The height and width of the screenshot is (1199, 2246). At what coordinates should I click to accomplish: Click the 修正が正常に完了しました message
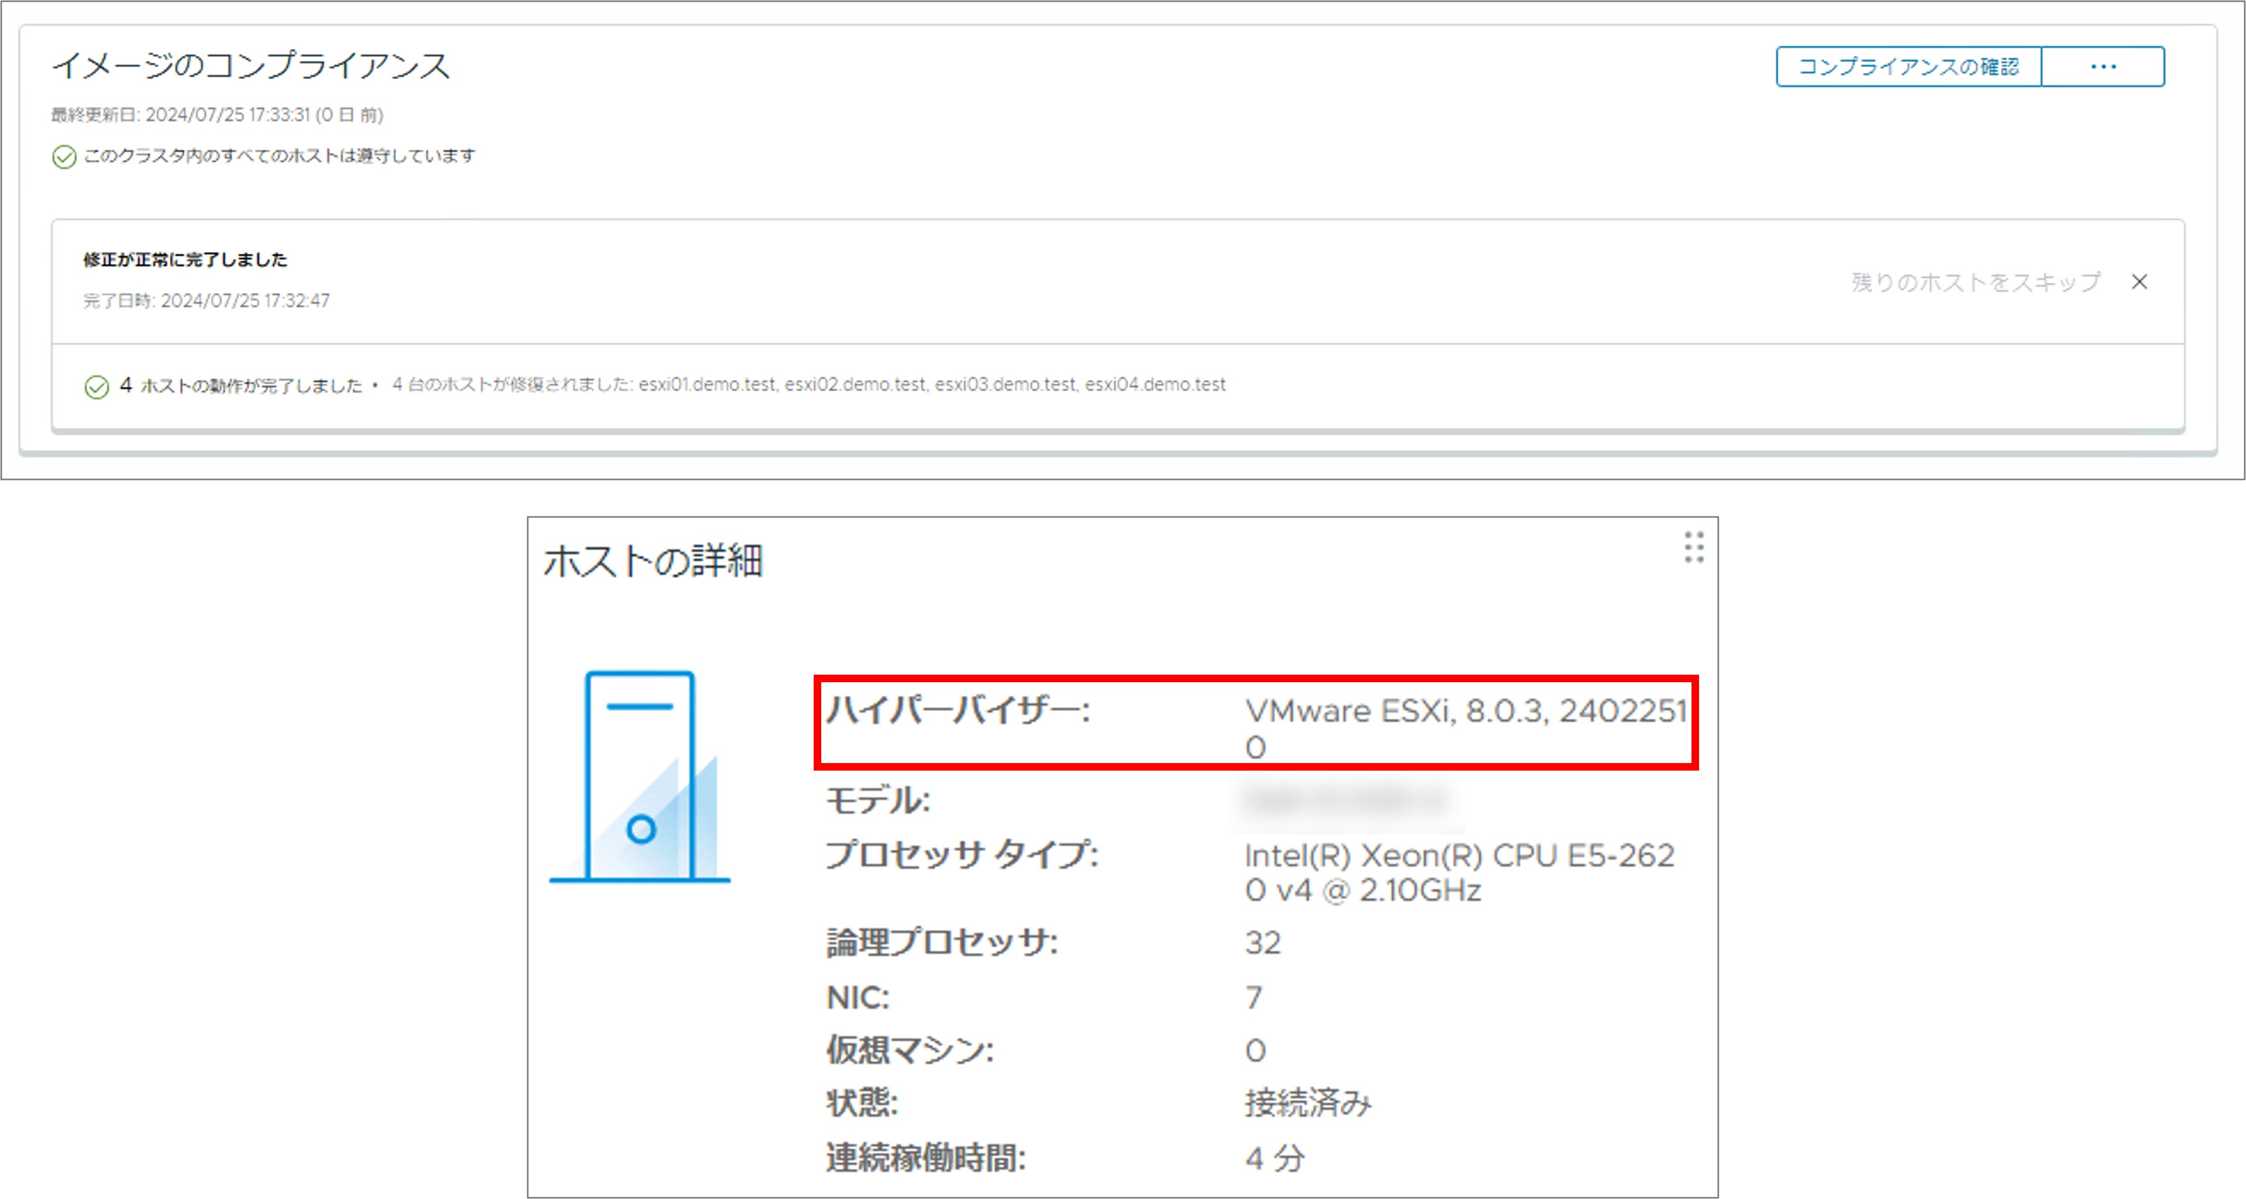click(x=185, y=260)
